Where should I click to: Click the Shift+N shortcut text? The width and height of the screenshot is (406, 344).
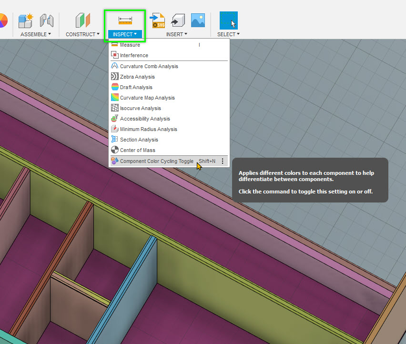[207, 161]
